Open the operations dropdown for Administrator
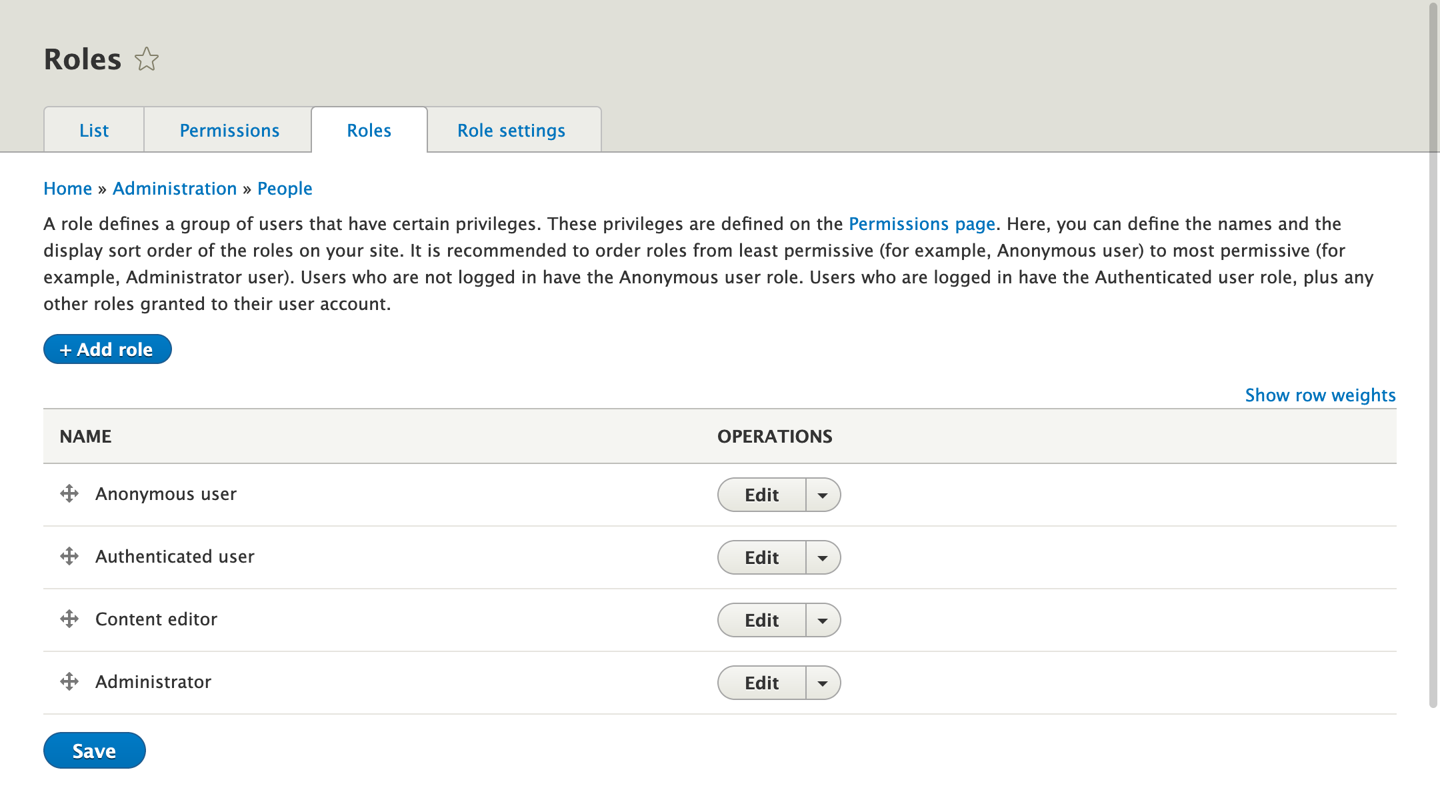Image resolution: width=1440 pixels, height=800 pixels. click(x=823, y=682)
